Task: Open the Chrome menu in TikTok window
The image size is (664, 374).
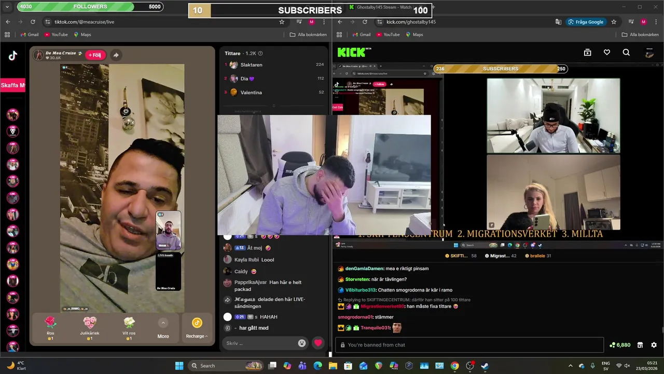Action: [x=324, y=22]
